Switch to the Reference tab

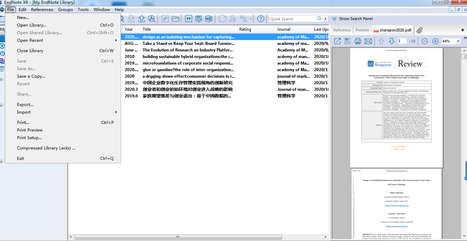point(342,30)
